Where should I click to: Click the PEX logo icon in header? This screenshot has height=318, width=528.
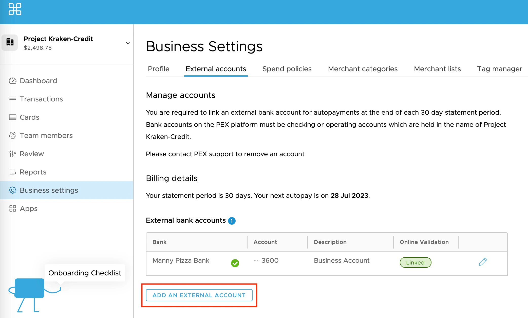[x=15, y=9]
